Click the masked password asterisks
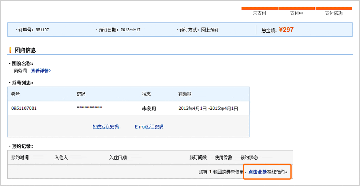The width and height of the screenshot is (360, 186). [90, 108]
